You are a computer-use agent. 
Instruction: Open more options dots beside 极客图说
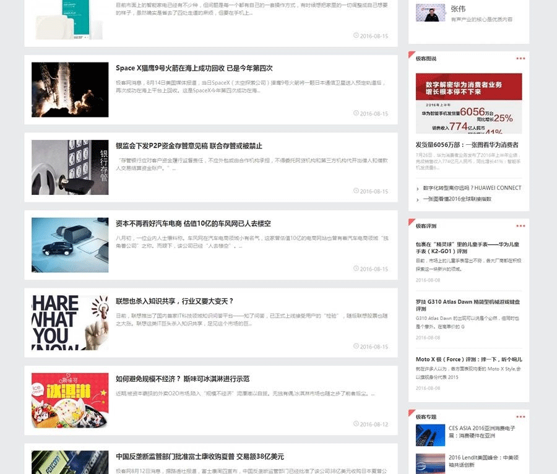[520, 59]
